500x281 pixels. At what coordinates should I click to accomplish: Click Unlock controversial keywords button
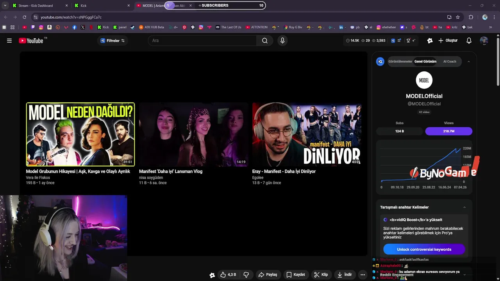click(424, 249)
